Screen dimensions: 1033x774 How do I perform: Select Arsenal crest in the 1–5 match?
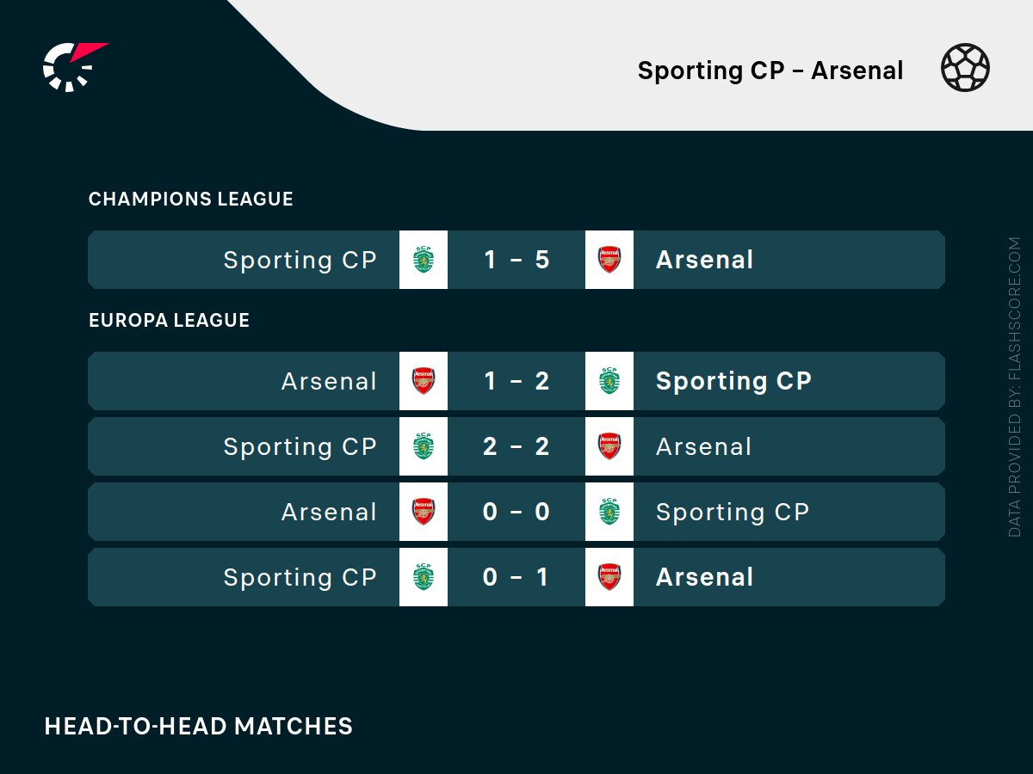click(609, 260)
